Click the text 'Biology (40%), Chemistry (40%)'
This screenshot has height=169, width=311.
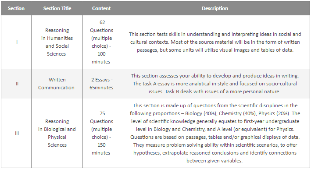[220, 113]
